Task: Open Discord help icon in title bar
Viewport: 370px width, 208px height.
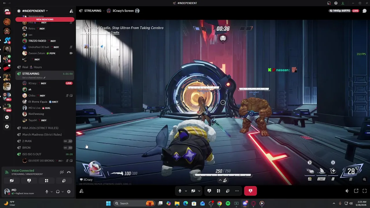Action: pos(336,3)
